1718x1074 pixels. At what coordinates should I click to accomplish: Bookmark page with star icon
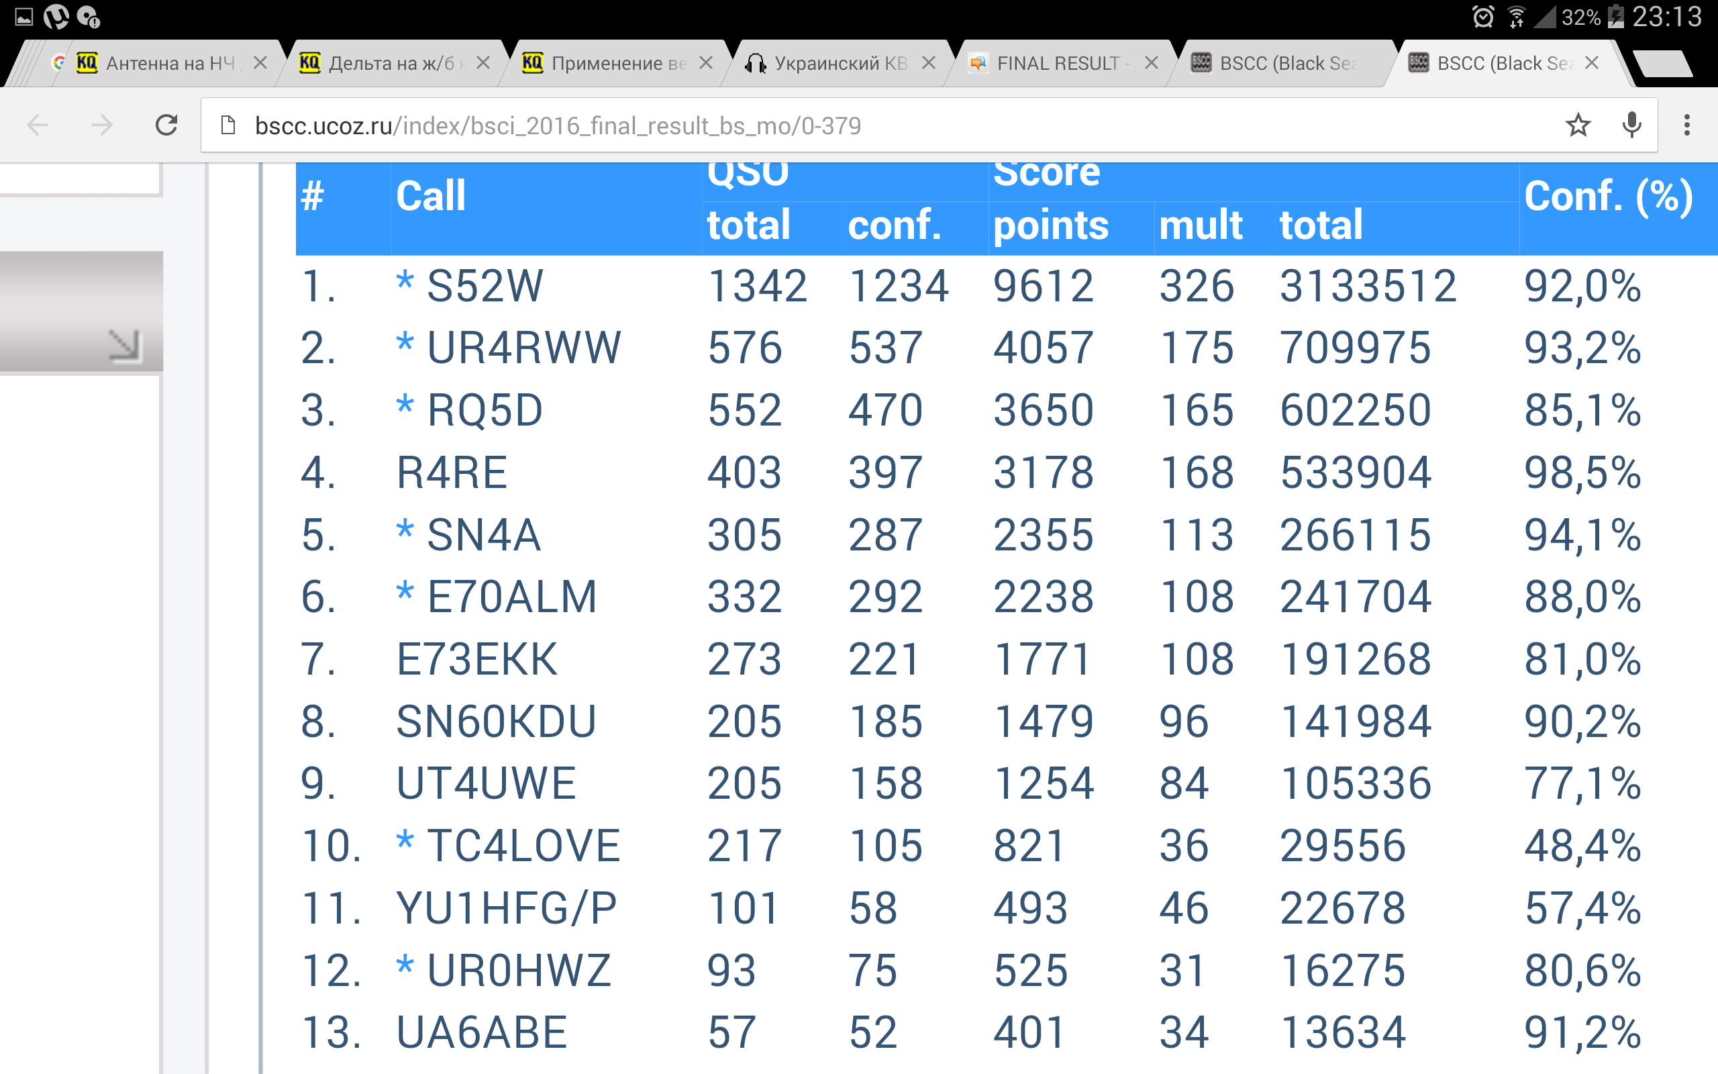[1578, 126]
